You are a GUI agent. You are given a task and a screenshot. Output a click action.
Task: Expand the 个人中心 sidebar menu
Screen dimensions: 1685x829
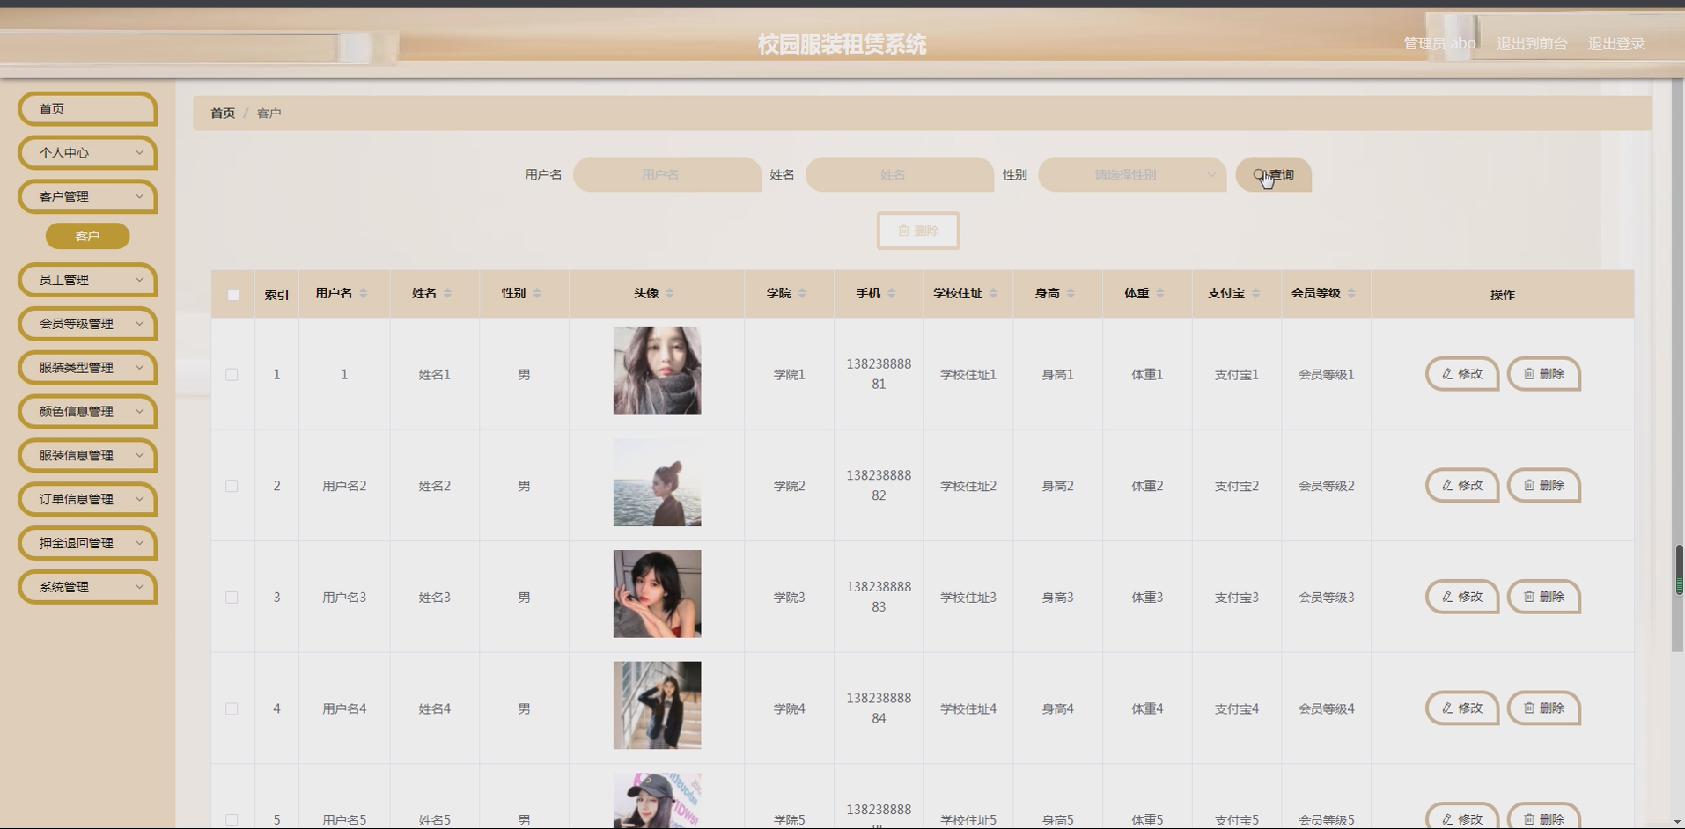pos(88,153)
